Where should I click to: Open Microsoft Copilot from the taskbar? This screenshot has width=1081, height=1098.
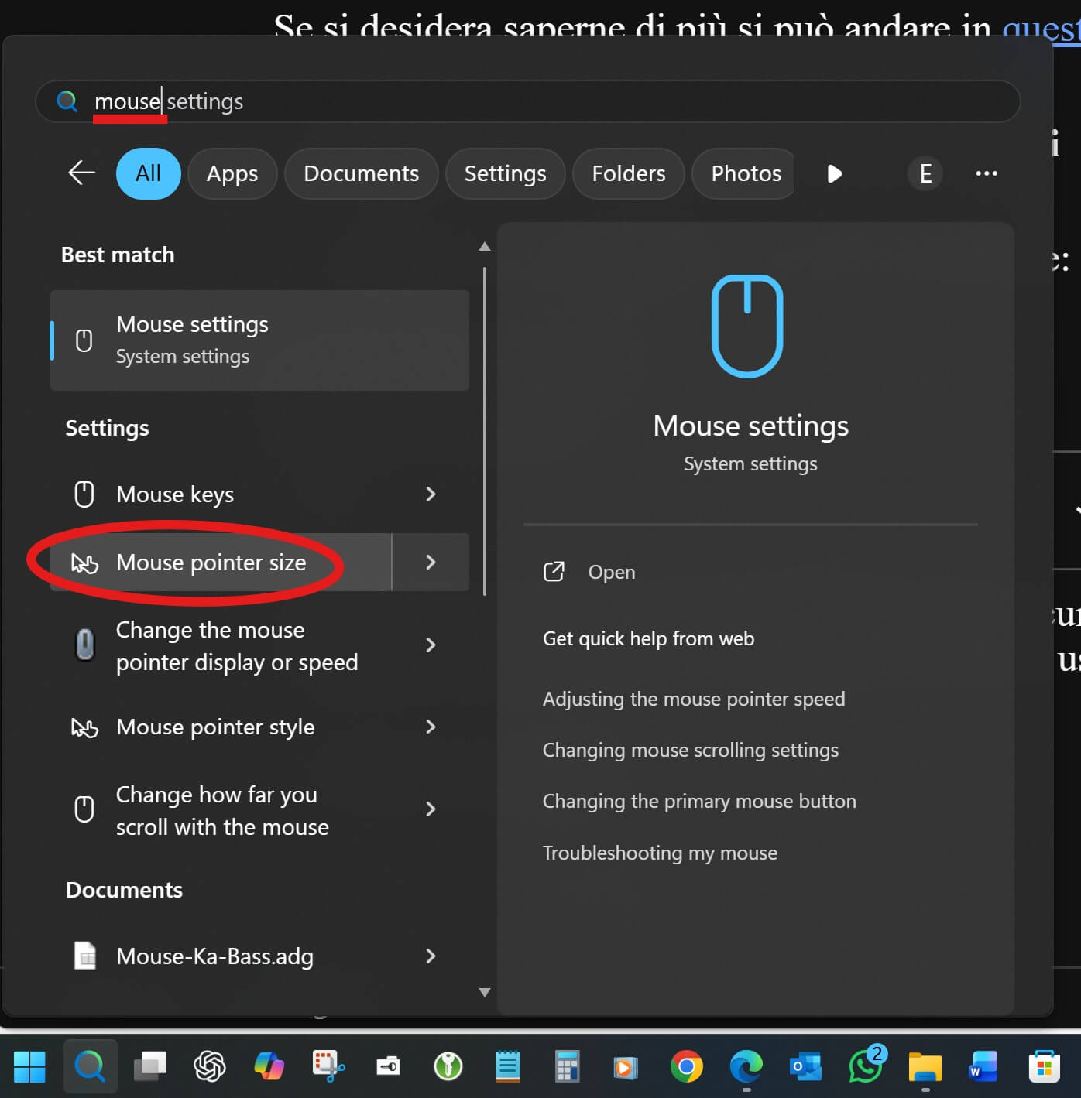coord(269,1067)
